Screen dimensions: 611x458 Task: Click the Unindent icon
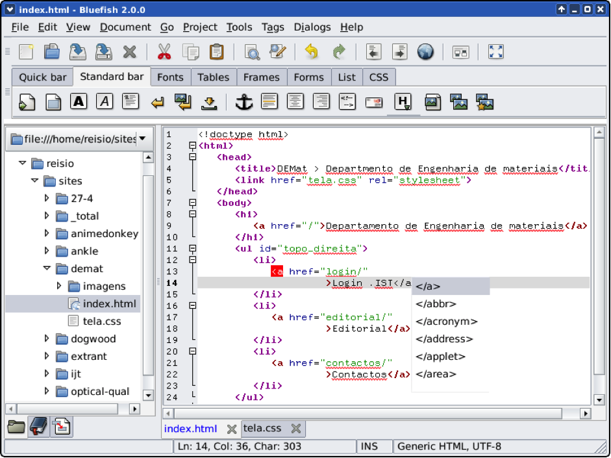click(x=374, y=51)
